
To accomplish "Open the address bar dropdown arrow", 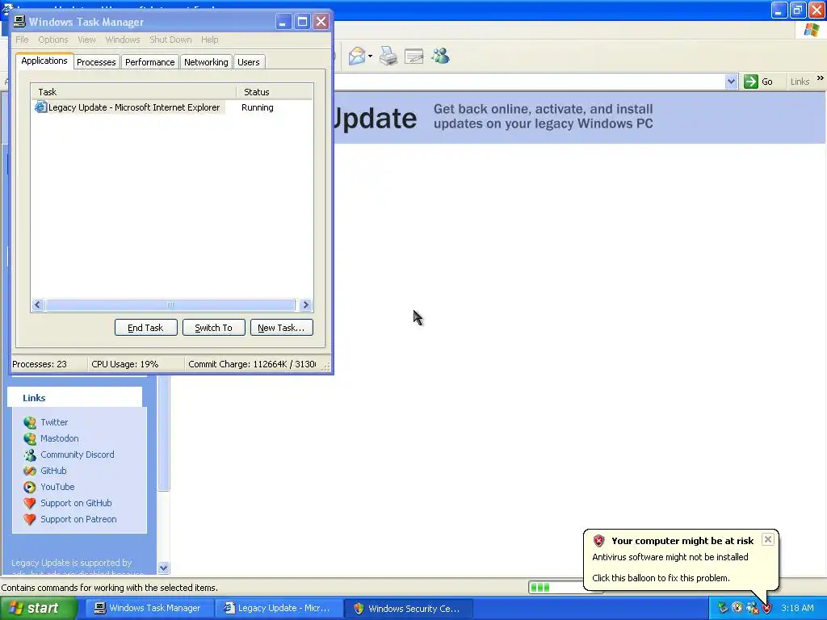I will point(731,82).
